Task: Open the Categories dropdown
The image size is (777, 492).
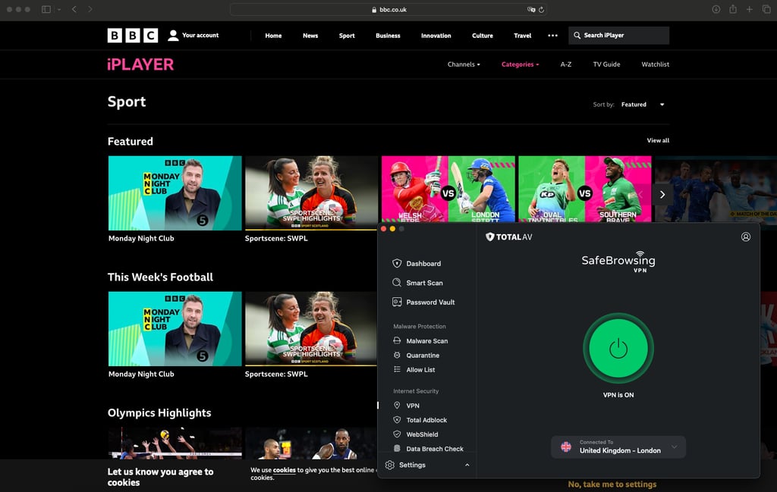Action: tap(521, 64)
